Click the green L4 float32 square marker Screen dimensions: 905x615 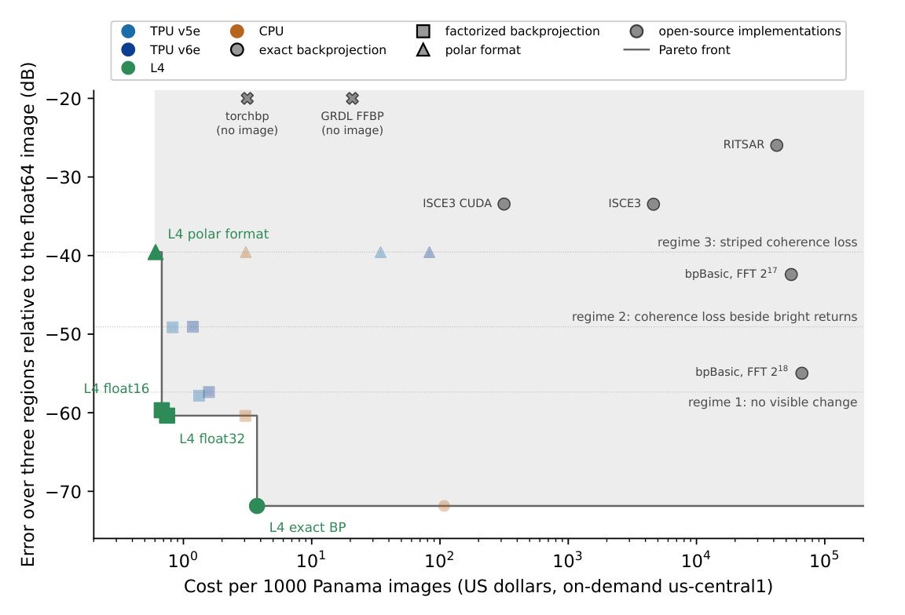pyautogui.click(x=167, y=415)
